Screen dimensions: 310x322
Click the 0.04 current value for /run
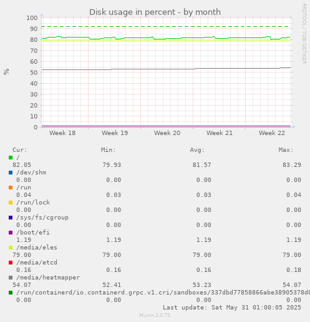click(x=24, y=195)
